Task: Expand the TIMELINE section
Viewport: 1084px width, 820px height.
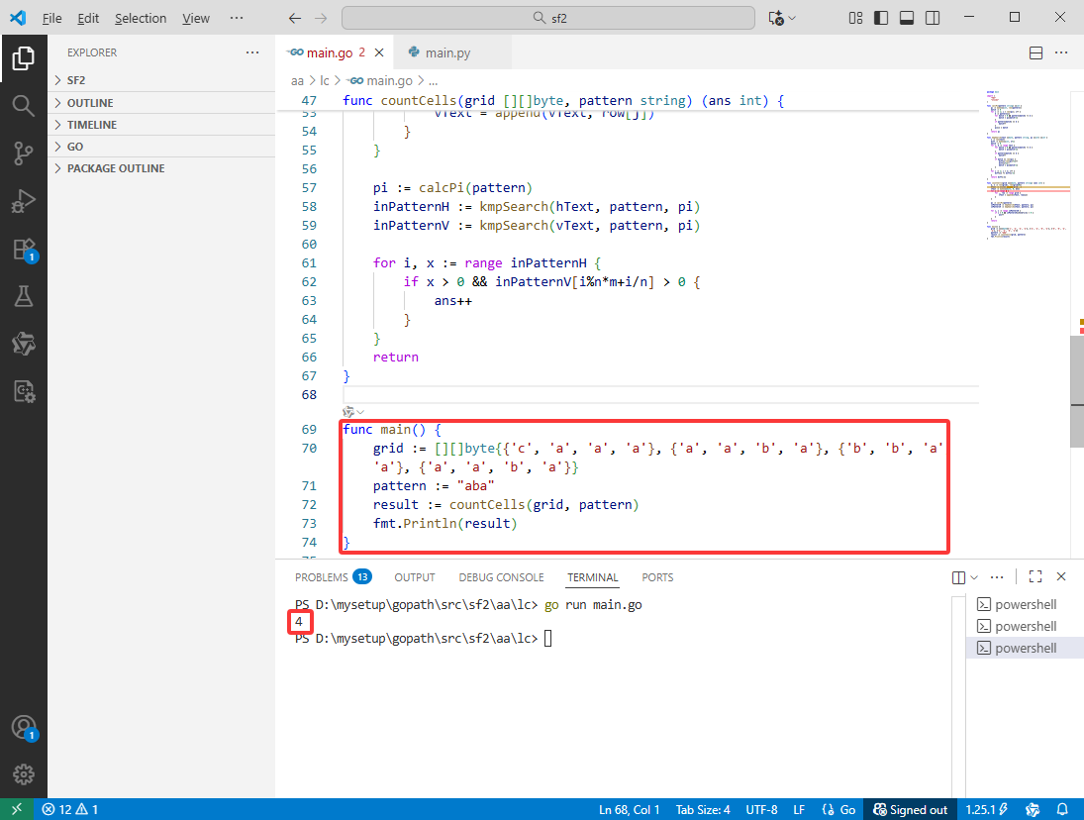Action: 161,125
